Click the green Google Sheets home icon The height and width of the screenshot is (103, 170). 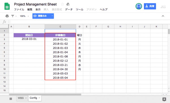click(x=7, y=7)
